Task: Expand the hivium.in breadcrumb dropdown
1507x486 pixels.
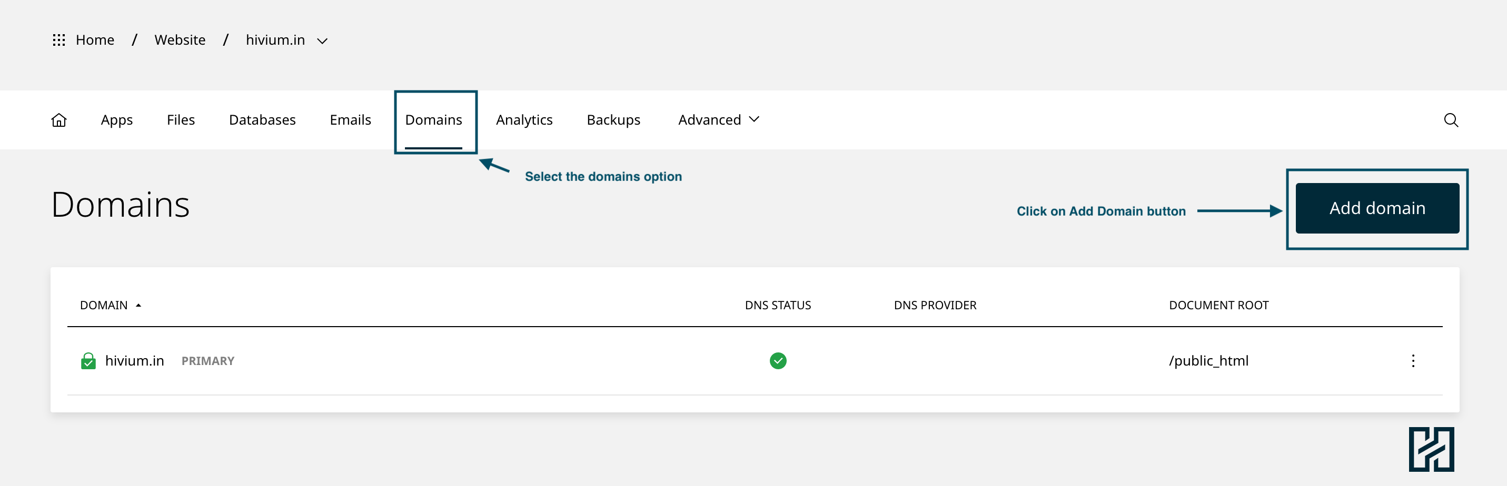Action: [x=322, y=41]
